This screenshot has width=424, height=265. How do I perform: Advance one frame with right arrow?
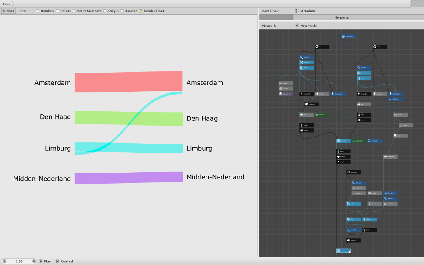[x=34, y=262]
